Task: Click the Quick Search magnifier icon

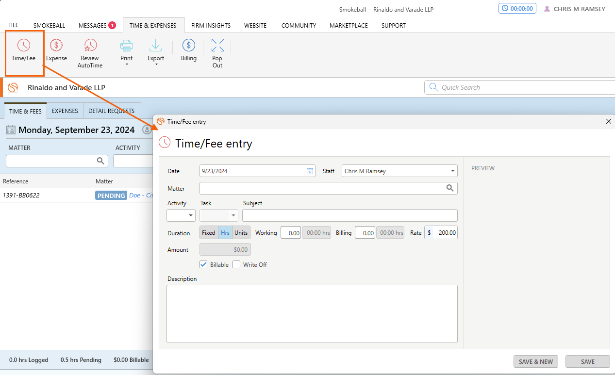Action: click(x=433, y=87)
